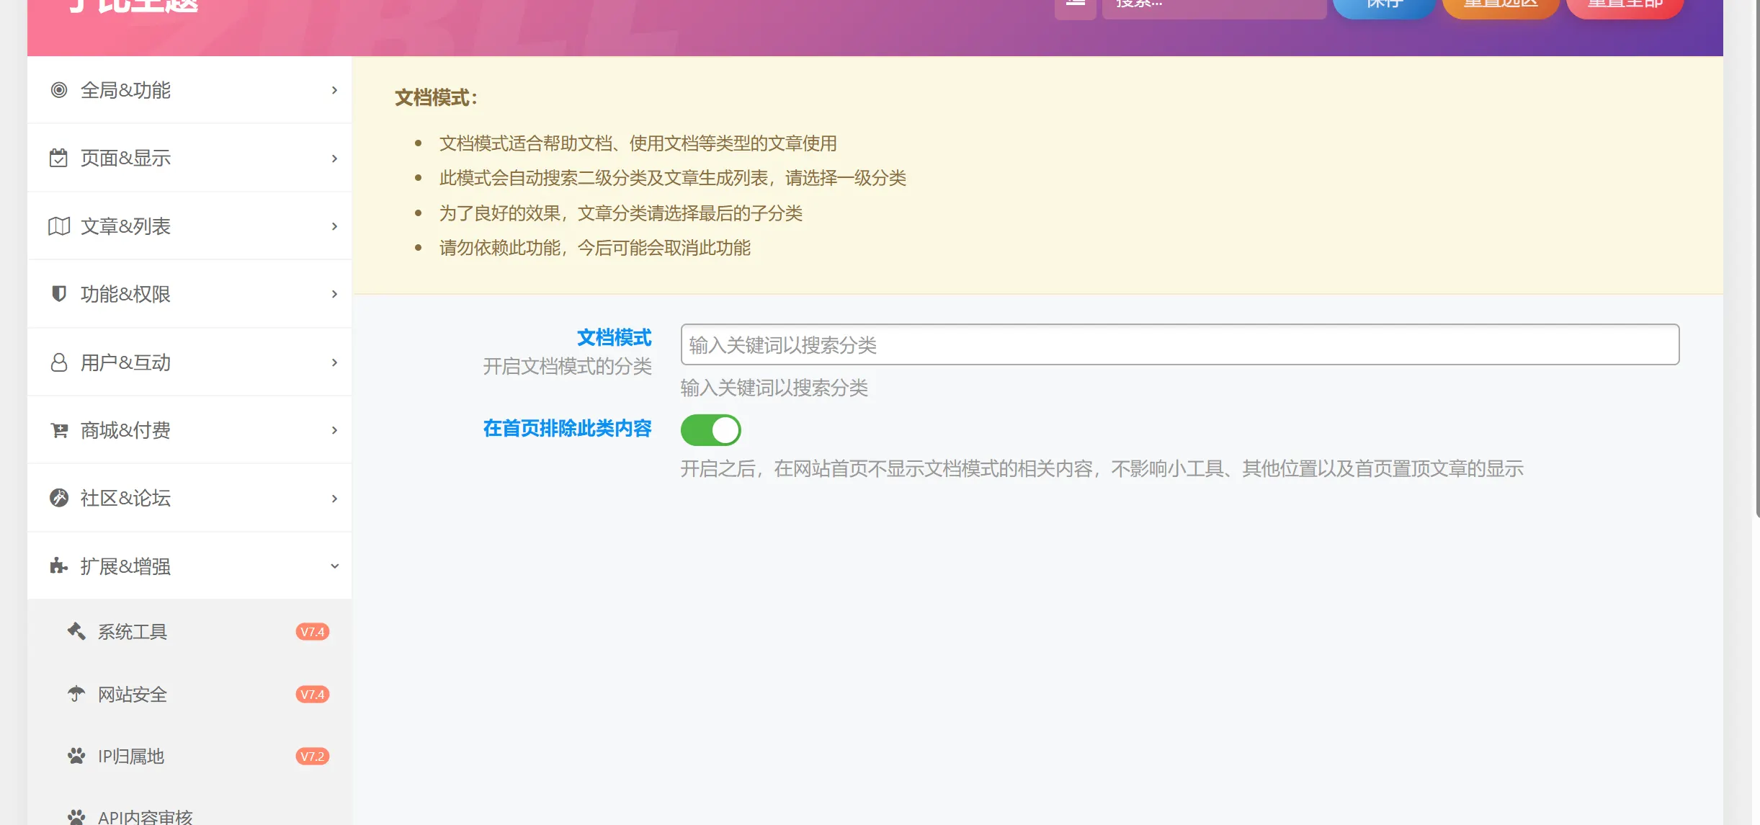
Task: Click the hammer icon of 系统工具
Action: coord(76,631)
